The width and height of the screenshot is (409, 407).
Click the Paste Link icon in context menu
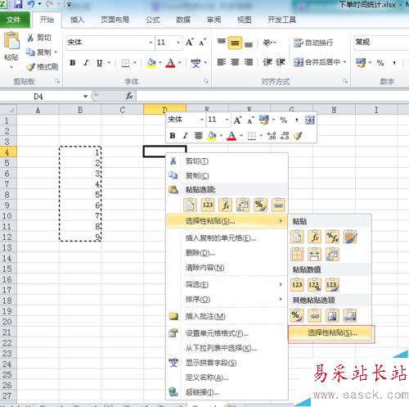click(278, 205)
